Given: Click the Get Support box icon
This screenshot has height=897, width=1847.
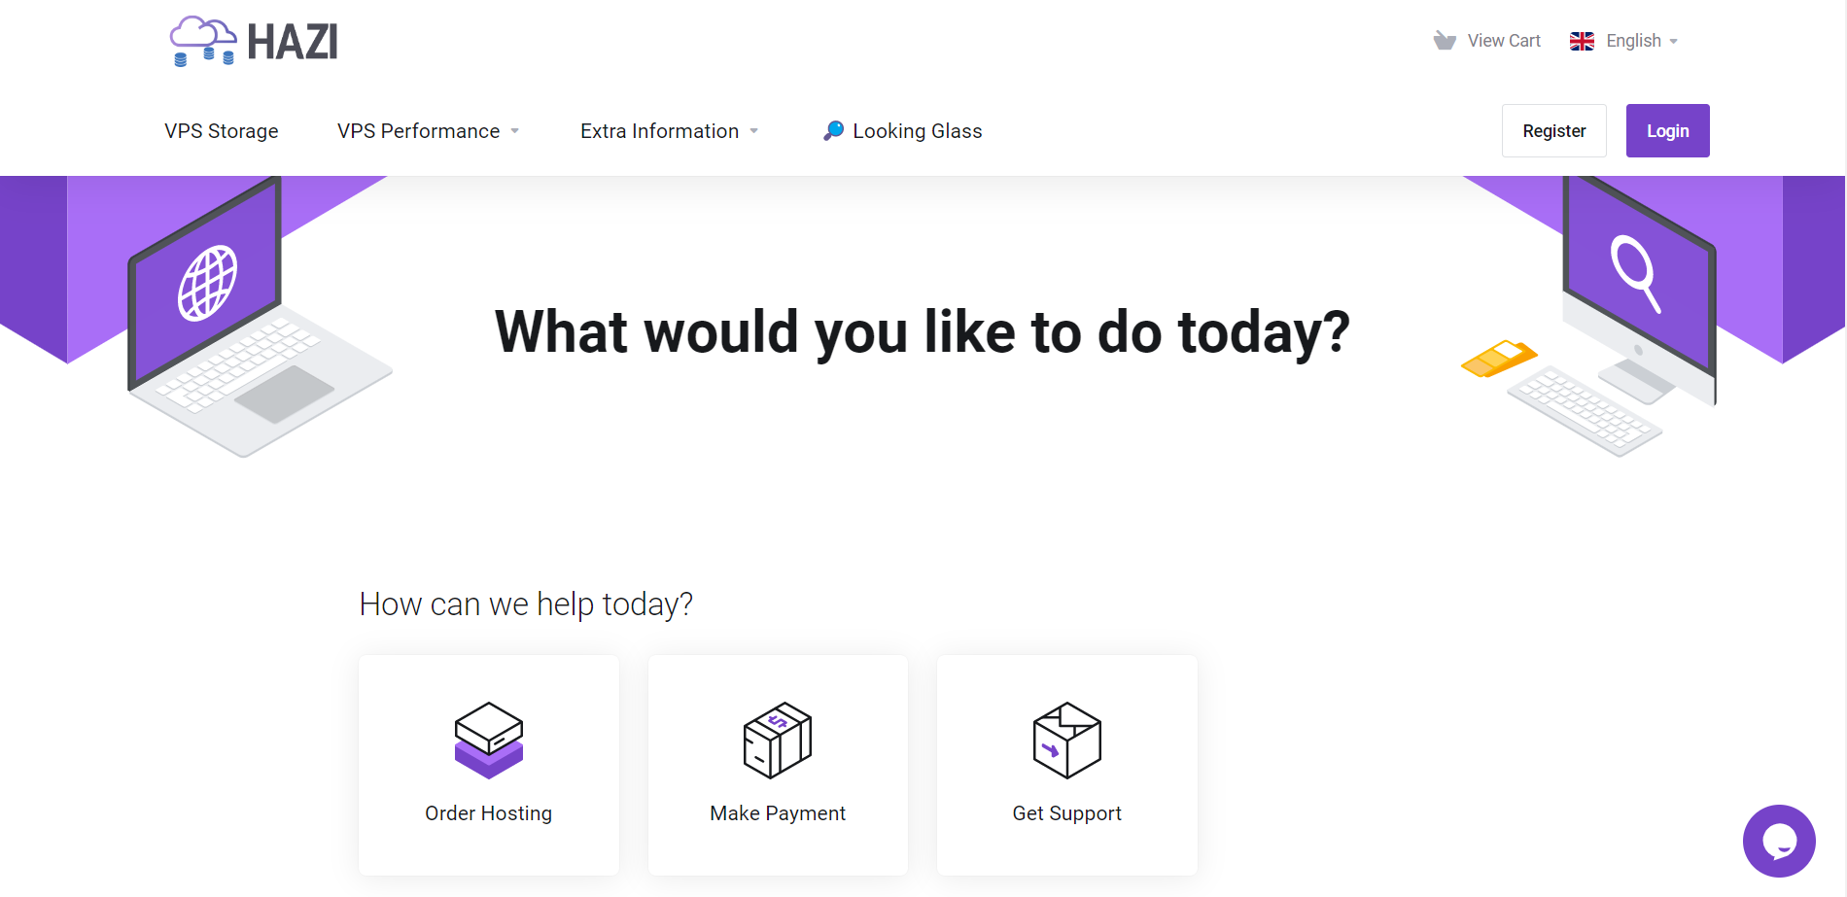Looking at the screenshot, I should (1067, 741).
